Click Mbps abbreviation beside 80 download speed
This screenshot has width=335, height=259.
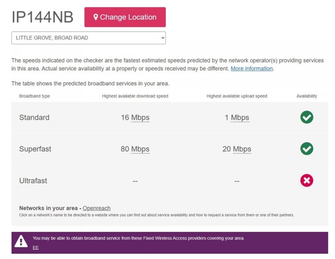tap(140, 149)
